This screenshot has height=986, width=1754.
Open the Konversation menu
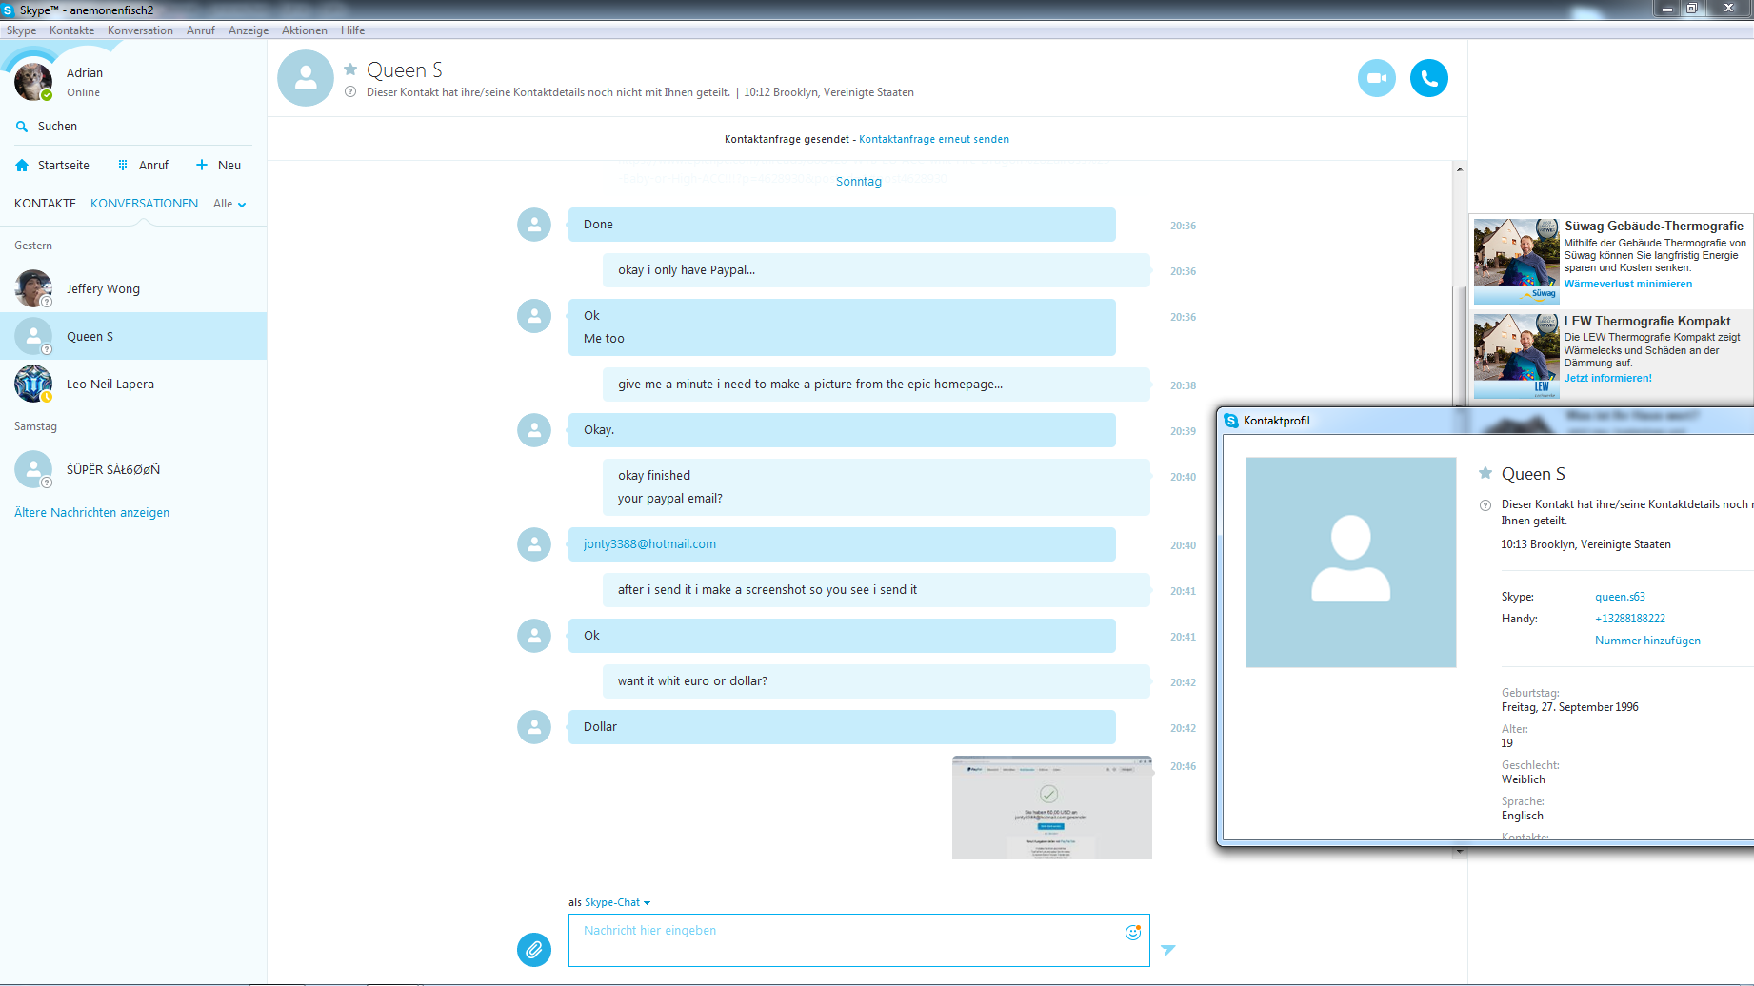(x=140, y=30)
